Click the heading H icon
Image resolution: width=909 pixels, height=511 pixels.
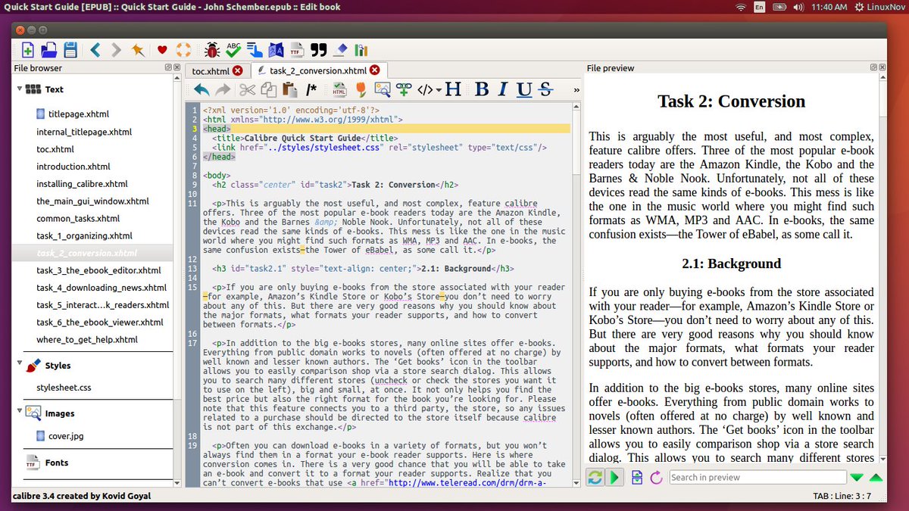(453, 89)
